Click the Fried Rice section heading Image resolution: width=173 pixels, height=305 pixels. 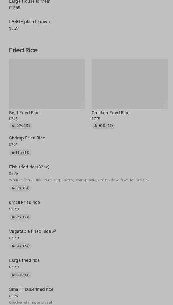coord(23,50)
